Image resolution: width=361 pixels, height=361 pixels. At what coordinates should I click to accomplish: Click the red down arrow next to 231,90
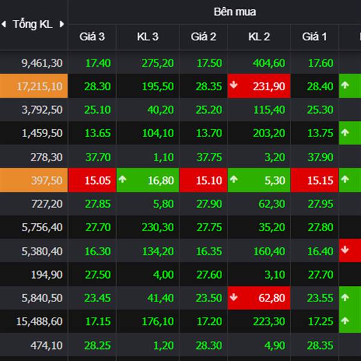click(x=234, y=86)
